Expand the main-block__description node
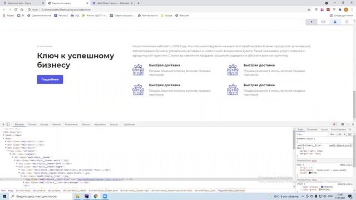Viewport: 356px width, 200px height. (x=19, y=170)
